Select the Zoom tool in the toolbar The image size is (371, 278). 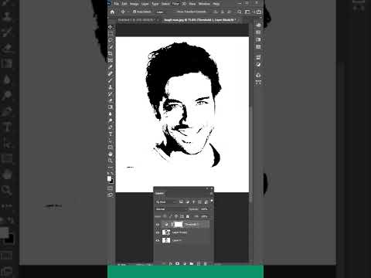point(111,161)
